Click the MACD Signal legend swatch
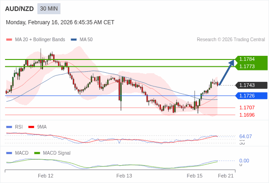The image size is (269, 183). pyautogui.click(x=37, y=153)
